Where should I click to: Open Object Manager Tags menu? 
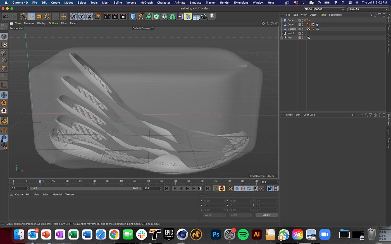323,15
